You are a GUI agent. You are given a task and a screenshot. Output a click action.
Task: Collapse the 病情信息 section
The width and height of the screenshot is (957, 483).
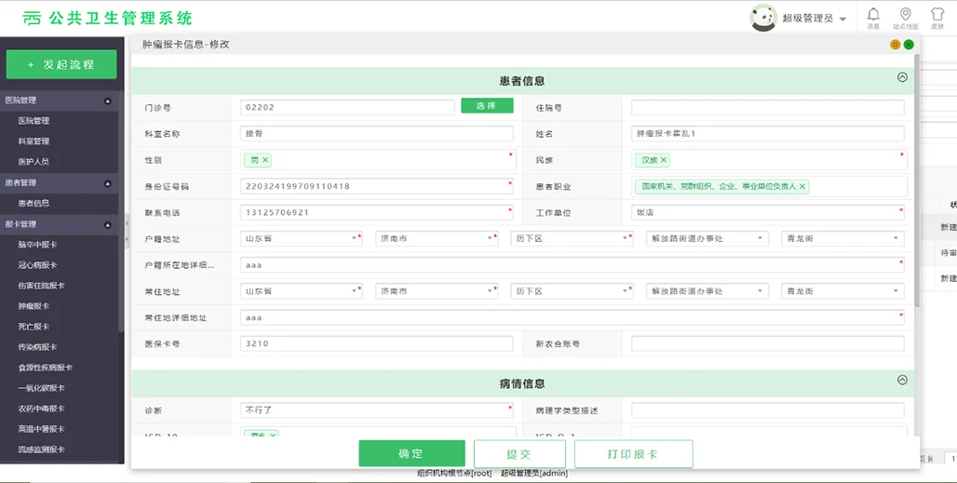pos(902,380)
